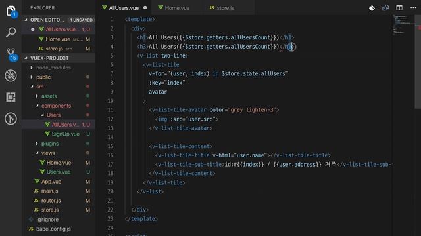Open Users.vue under views folder

[x=59, y=172]
